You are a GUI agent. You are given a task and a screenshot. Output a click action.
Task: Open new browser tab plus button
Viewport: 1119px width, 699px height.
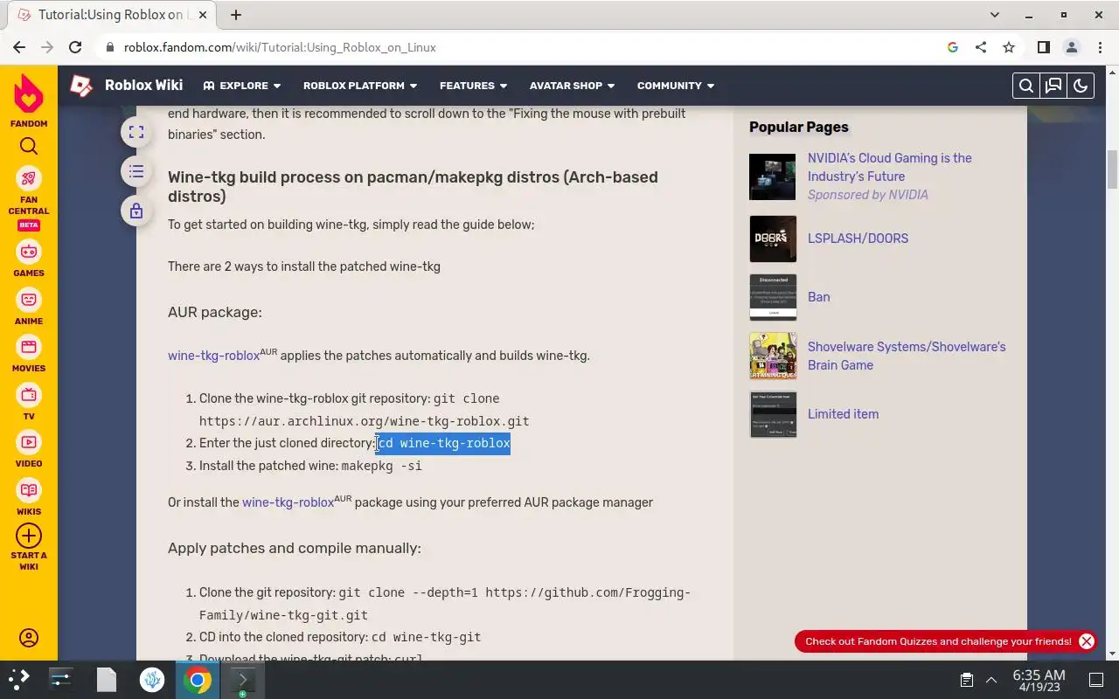tap(236, 15)
